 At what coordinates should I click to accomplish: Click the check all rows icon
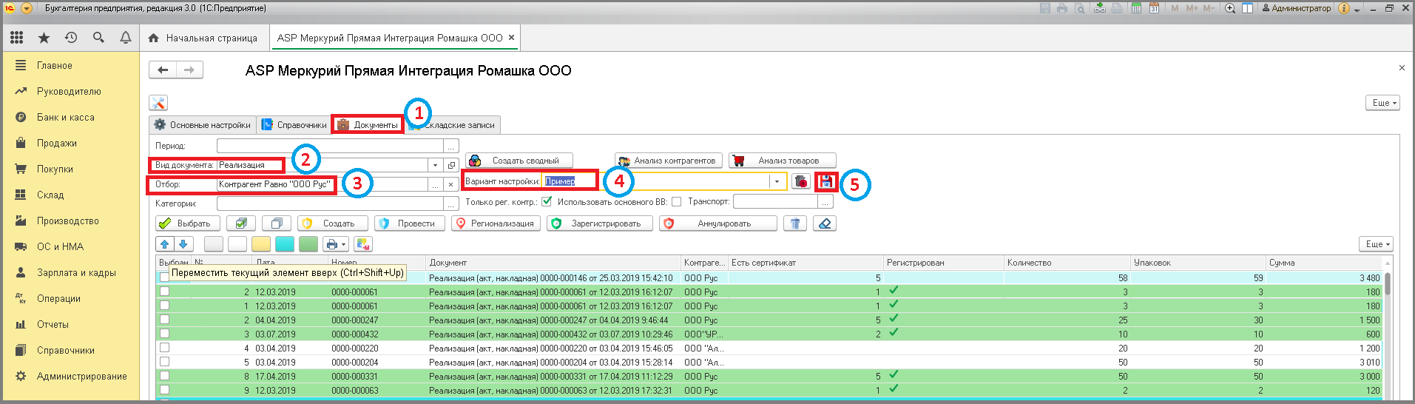(x=241, y=223)
